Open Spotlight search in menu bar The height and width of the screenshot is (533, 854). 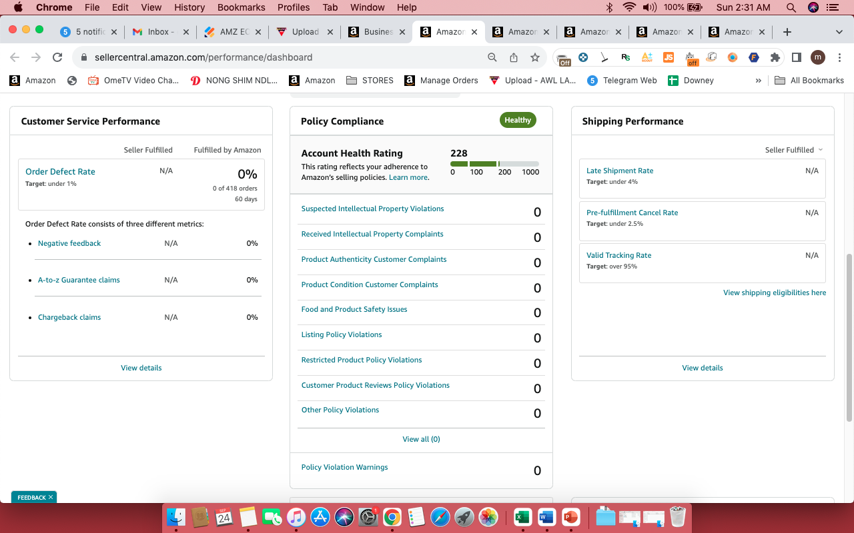coord(791,7)
